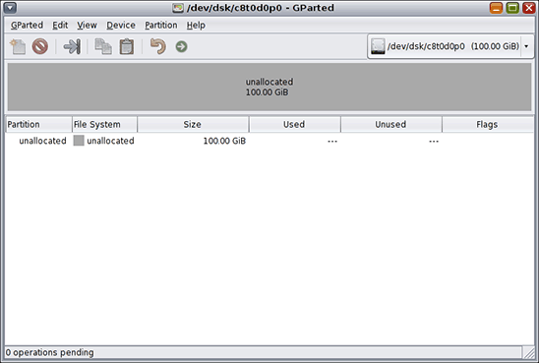Click the Flags column header
This screenshot has height=363, width=539.
pyautogui.click(x=488, y=124)
